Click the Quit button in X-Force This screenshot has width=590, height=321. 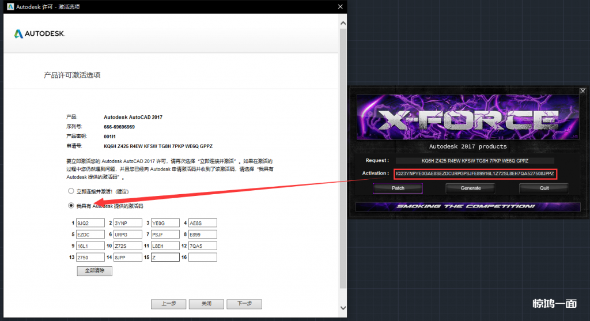[543, 188]
